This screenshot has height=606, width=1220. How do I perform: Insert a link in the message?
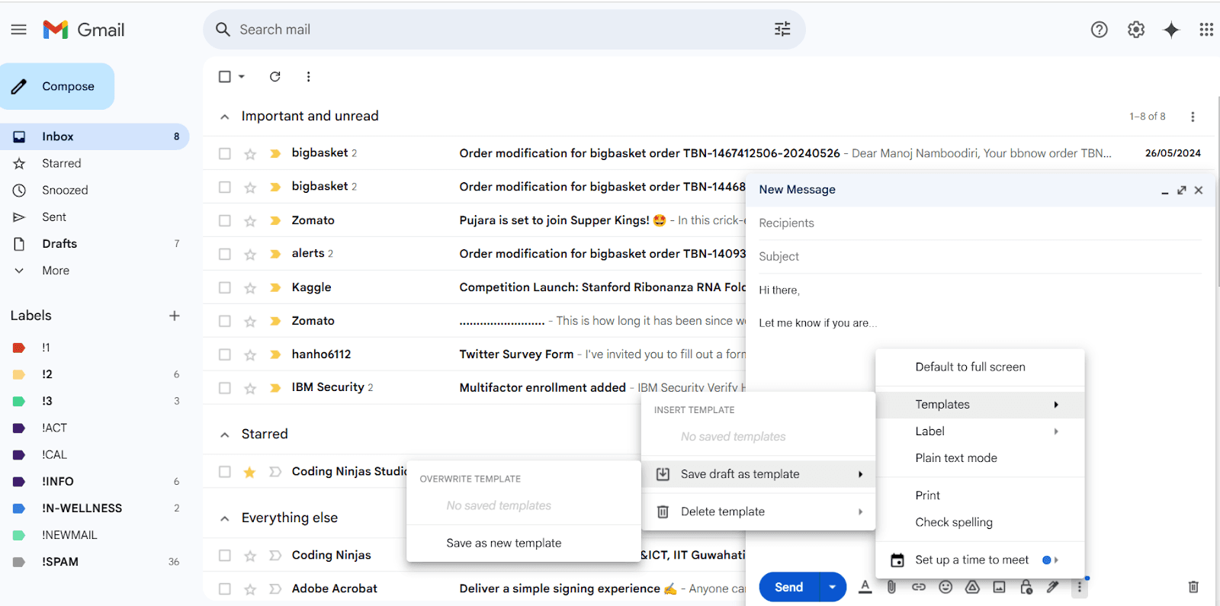[919, 587]
